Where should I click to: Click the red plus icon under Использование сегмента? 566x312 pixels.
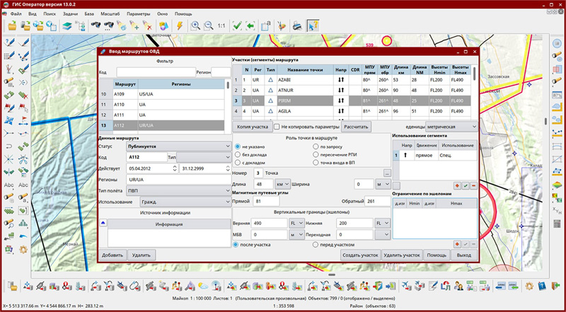pyautogui.click(x=457, y=185)
